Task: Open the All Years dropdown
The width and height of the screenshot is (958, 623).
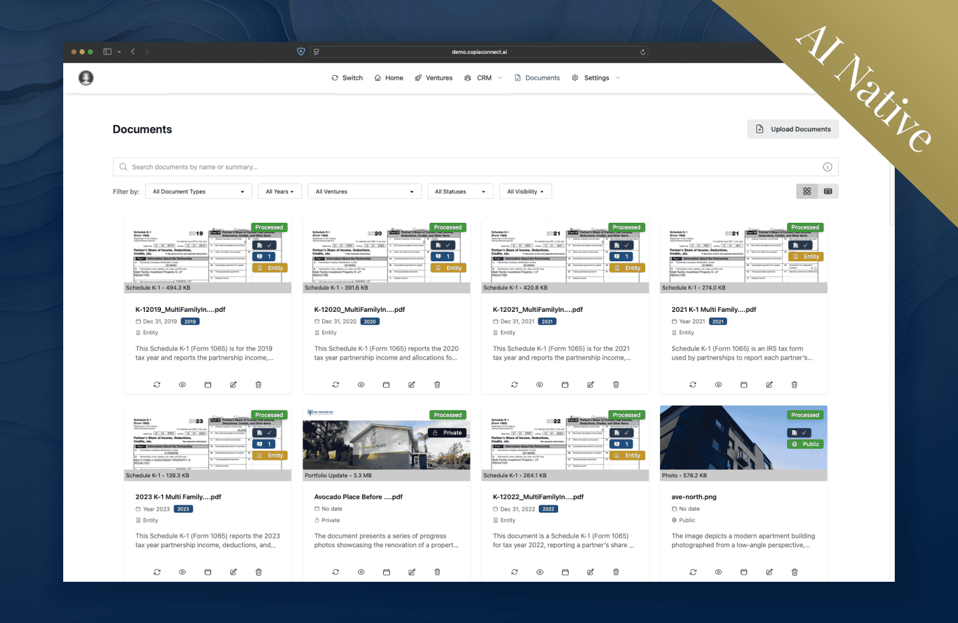Action: (279, 191)
